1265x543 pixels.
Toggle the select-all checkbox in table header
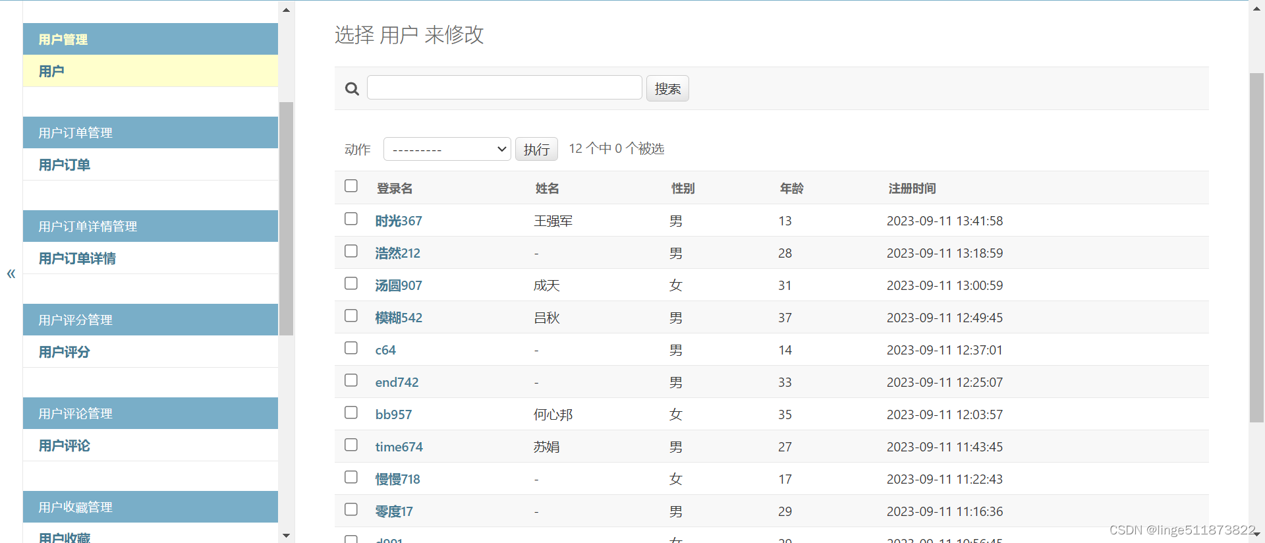(x=351, y=186)
